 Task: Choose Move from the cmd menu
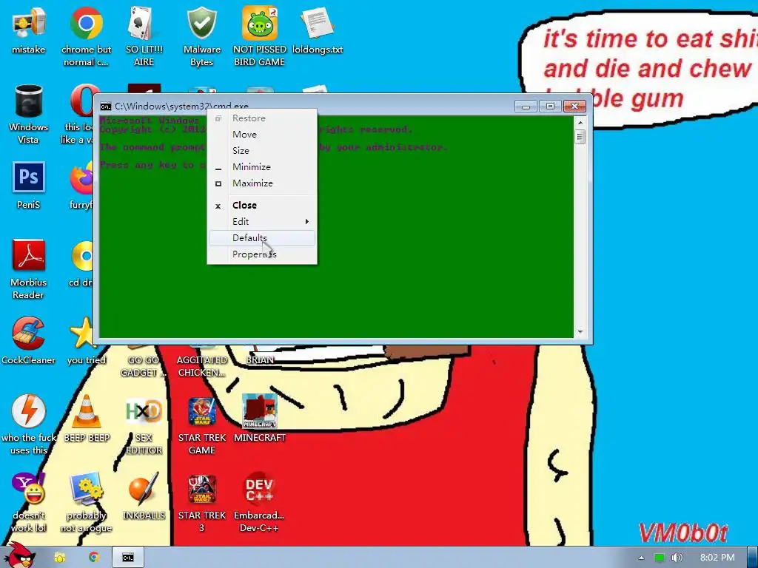[263, 135]
